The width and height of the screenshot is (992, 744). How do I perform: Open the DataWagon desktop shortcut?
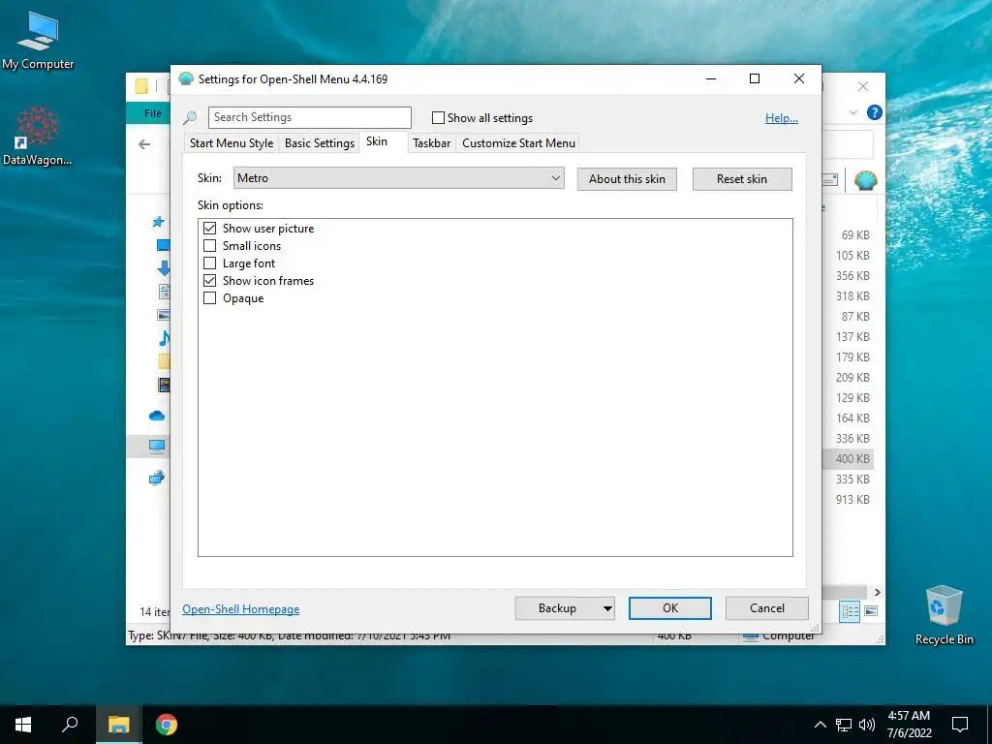tap(38, 136)
